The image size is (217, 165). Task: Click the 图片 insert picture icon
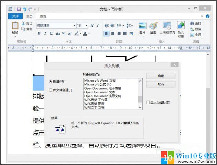tap(143, 26)
